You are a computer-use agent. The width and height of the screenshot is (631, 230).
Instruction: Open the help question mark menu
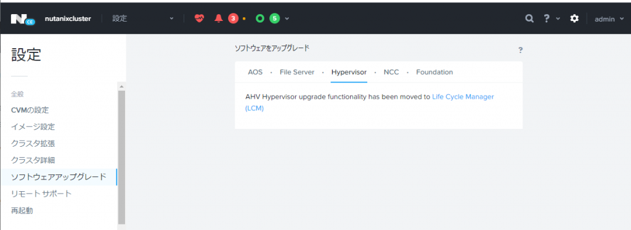coord(547,18)
